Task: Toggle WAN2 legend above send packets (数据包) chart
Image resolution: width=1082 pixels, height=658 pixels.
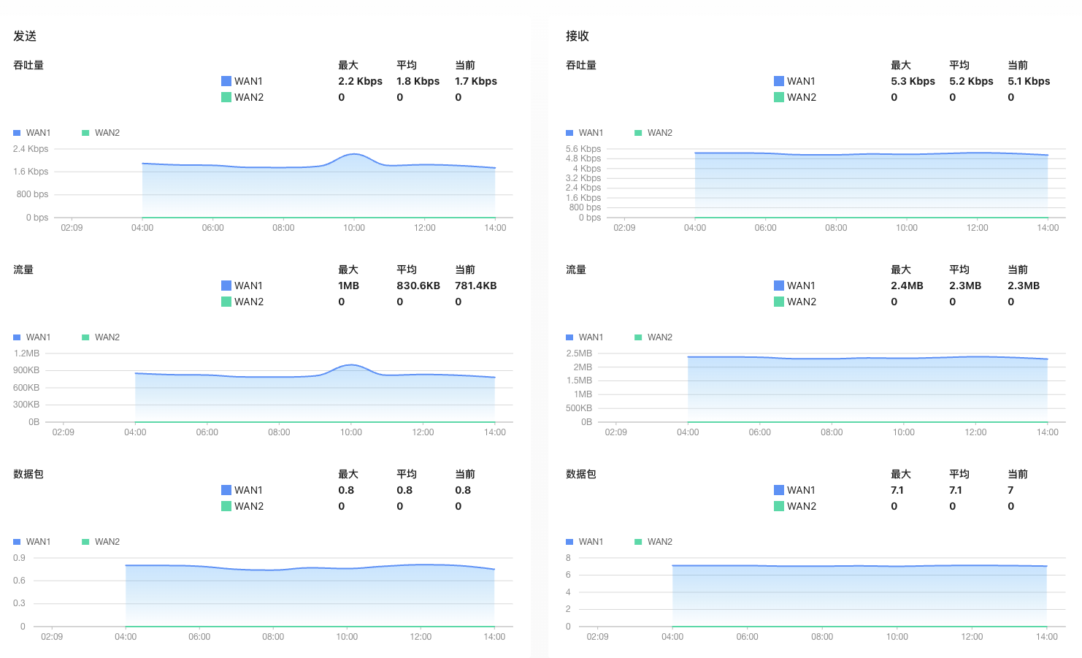Action: (101, 542)
